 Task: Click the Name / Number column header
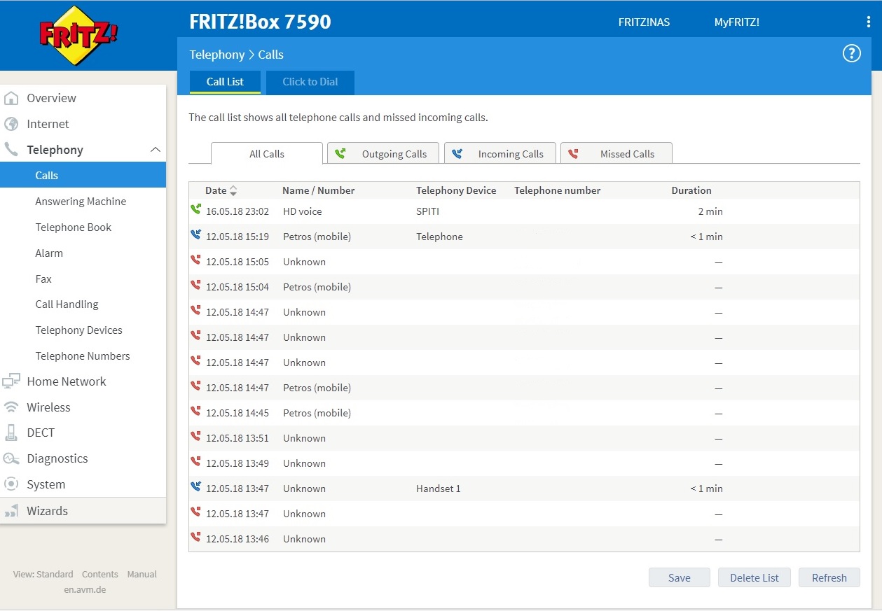pyautogui.click(x=319, y=190)
